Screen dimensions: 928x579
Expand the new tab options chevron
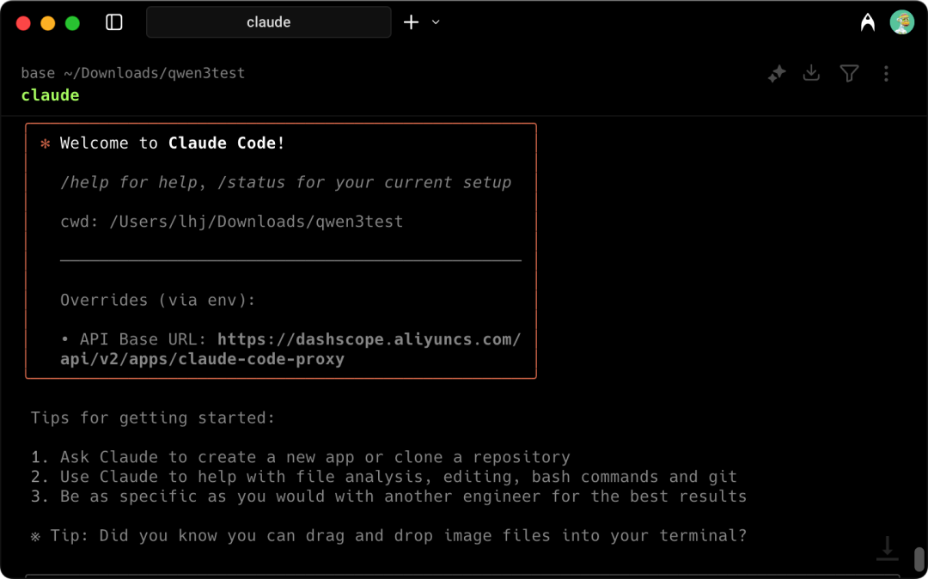(436, 22)
